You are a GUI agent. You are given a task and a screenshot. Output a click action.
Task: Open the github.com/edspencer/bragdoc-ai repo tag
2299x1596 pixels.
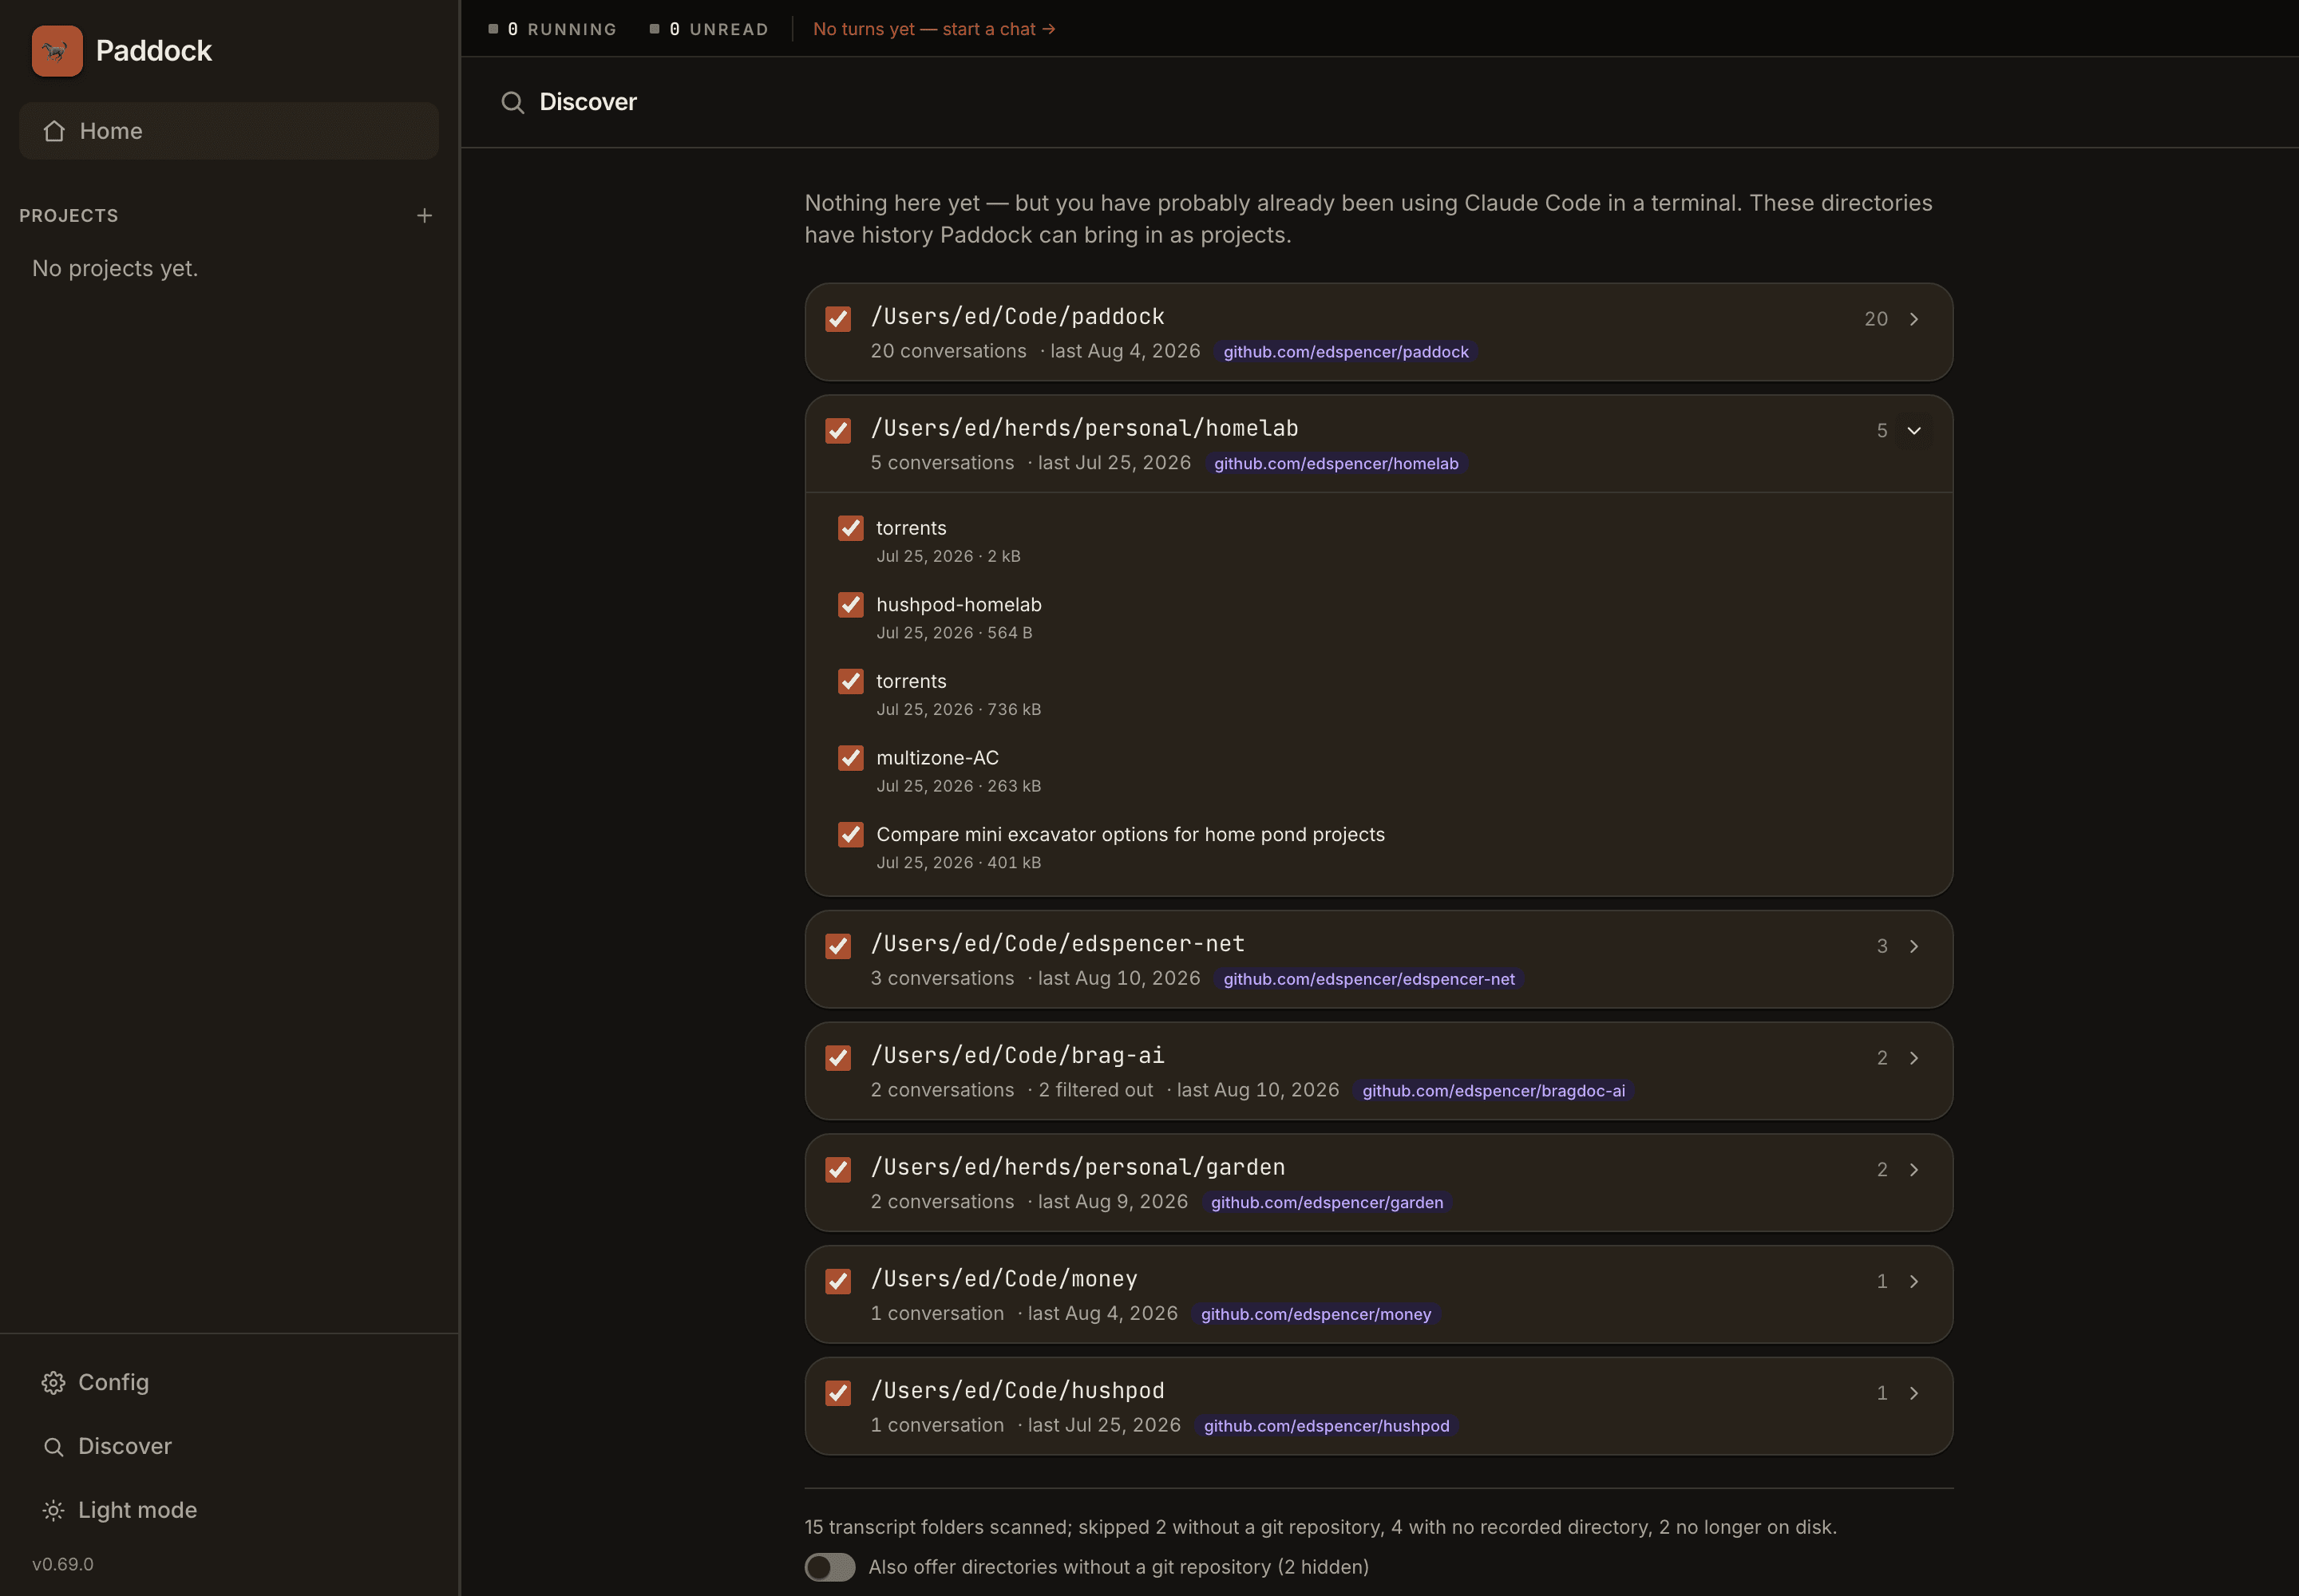1493,1091
